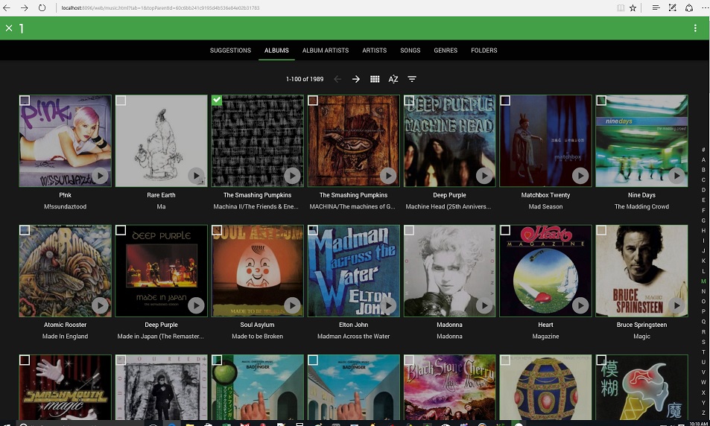Tick the Matchbox Twenty album checkbox
The width and height of the screenshot is (710, 426).
(505, 101)
